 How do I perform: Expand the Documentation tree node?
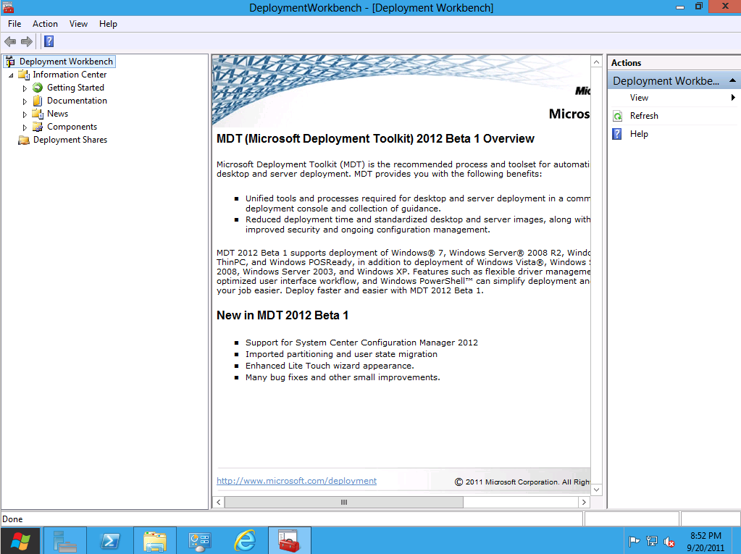(x=25, y=101)
